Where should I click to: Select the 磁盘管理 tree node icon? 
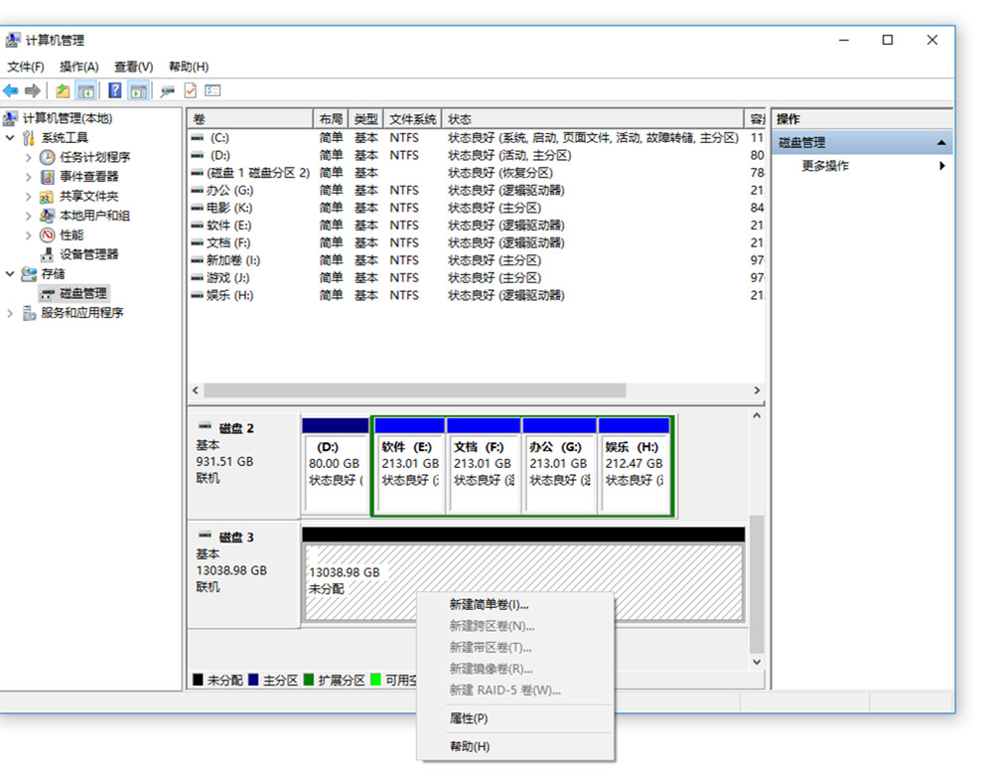46,293
